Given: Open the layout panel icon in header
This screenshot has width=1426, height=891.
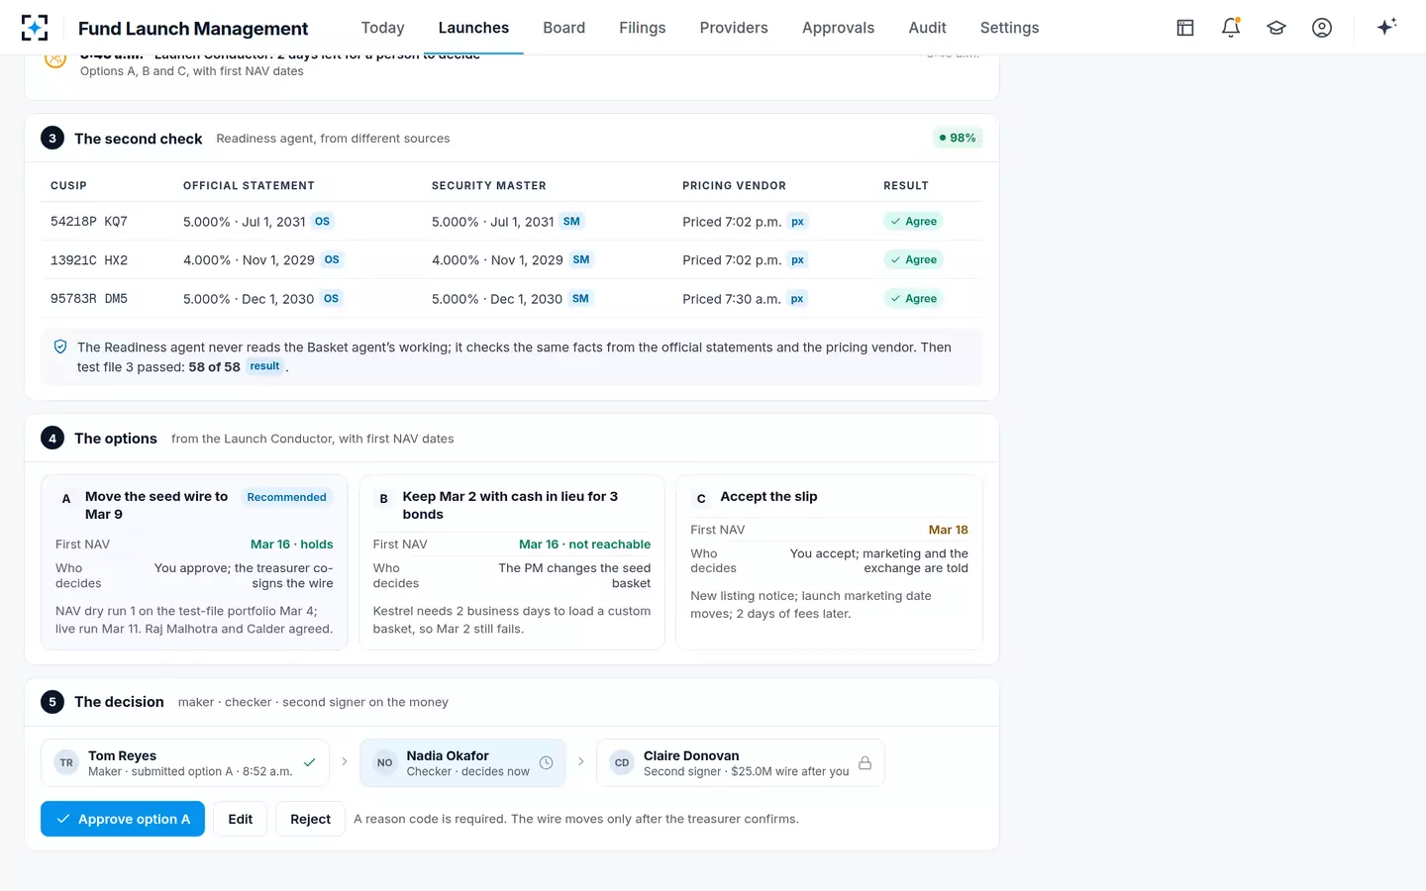Looking at the screenshot, I should point(1185,28).
